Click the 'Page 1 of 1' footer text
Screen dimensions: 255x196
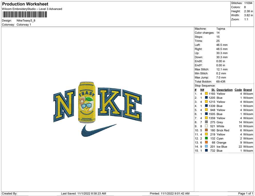tap(245, 193)
